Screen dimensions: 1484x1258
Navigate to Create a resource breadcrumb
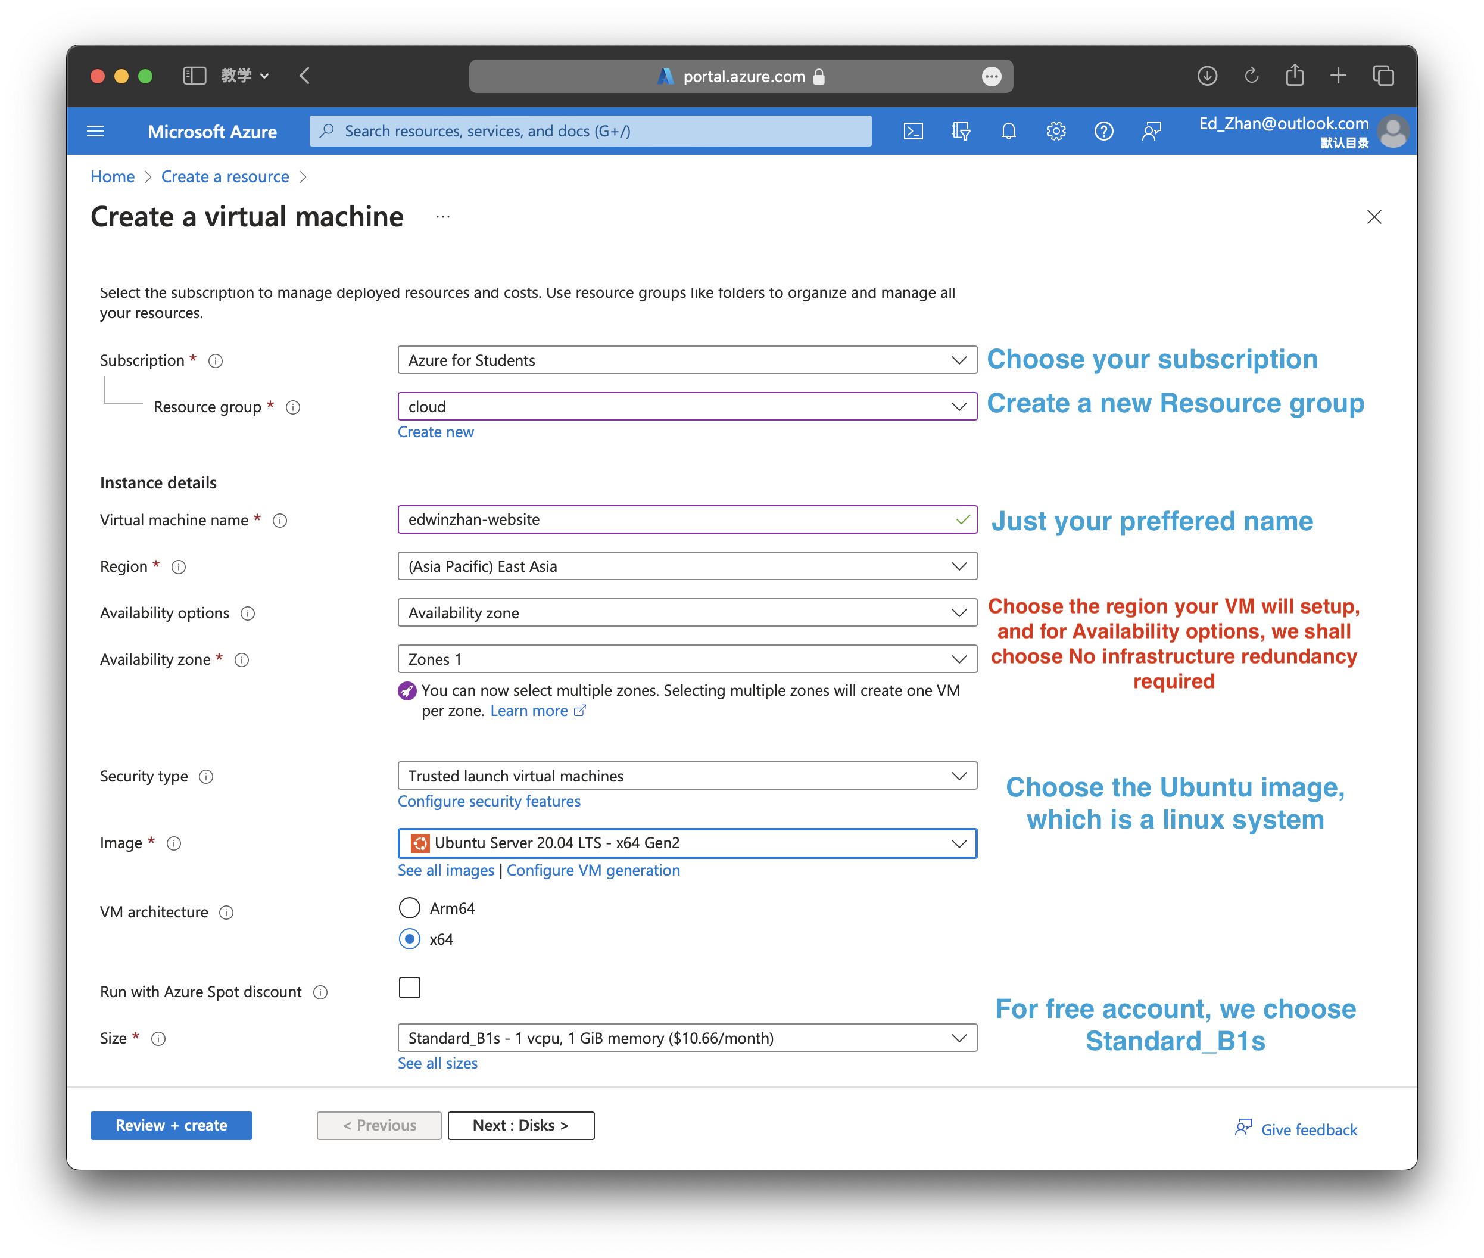pyautogui.click(x=225, y=177)
